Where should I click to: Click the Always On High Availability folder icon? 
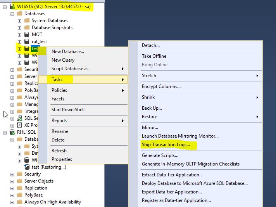(19, 202)
